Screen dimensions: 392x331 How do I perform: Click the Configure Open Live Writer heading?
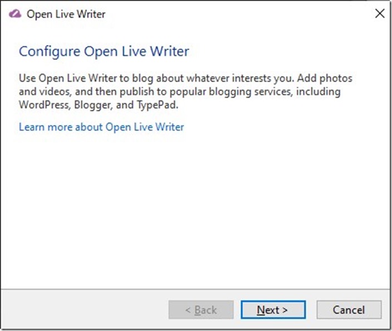coord(104,52)
